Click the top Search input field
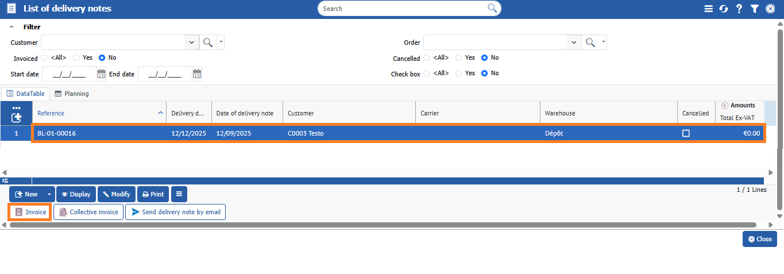 coord(402,9)
